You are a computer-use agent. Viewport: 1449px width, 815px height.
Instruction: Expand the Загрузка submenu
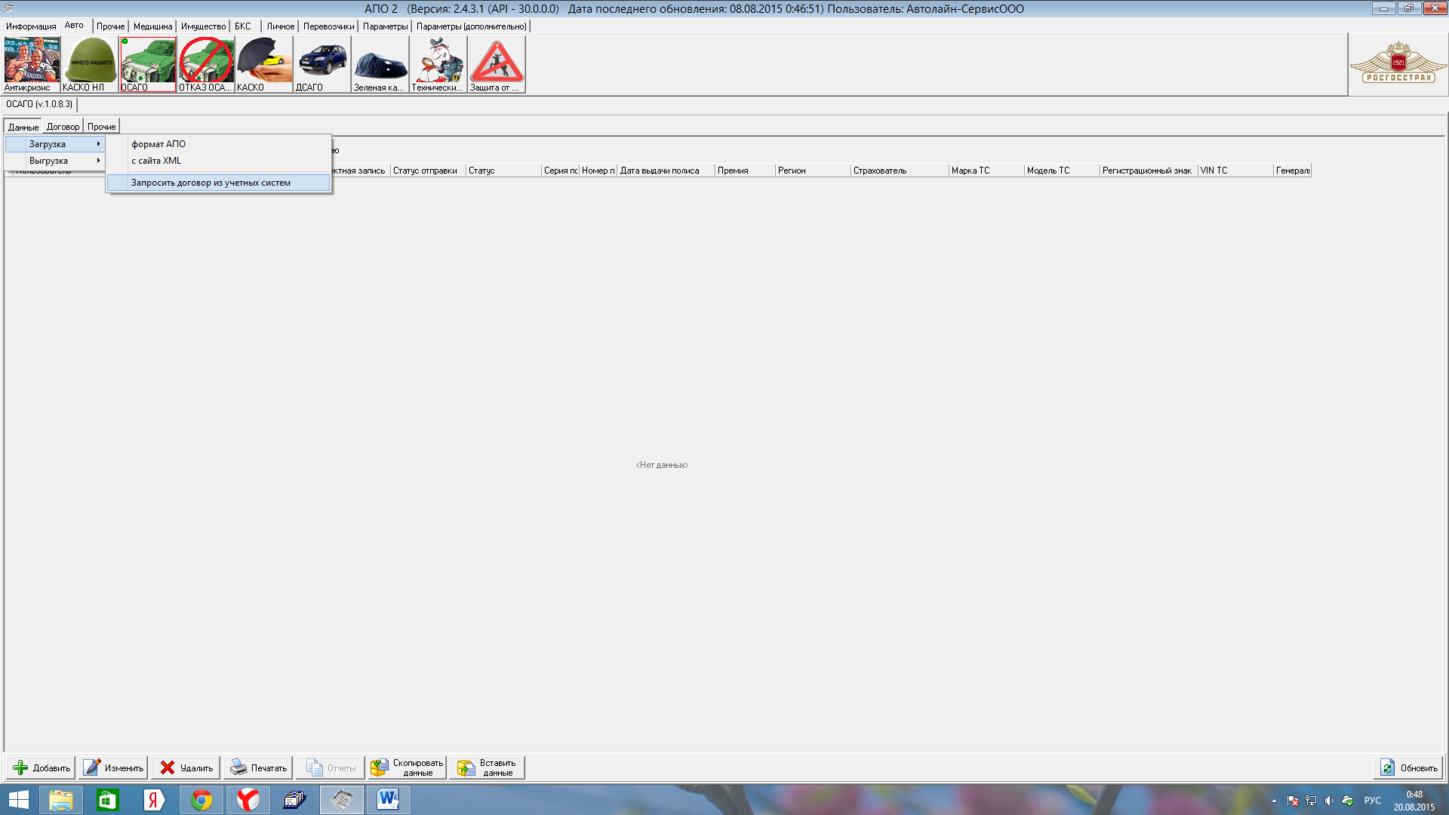point(55,144)
